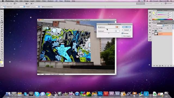Add a layer mask icon
The width and height of the screenshot is (174, 98).
pos(160,66)
